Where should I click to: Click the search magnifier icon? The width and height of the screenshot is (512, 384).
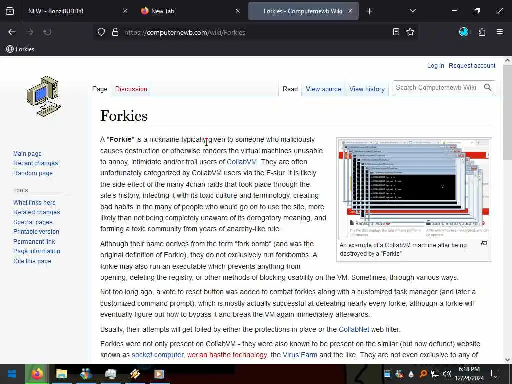488,87
